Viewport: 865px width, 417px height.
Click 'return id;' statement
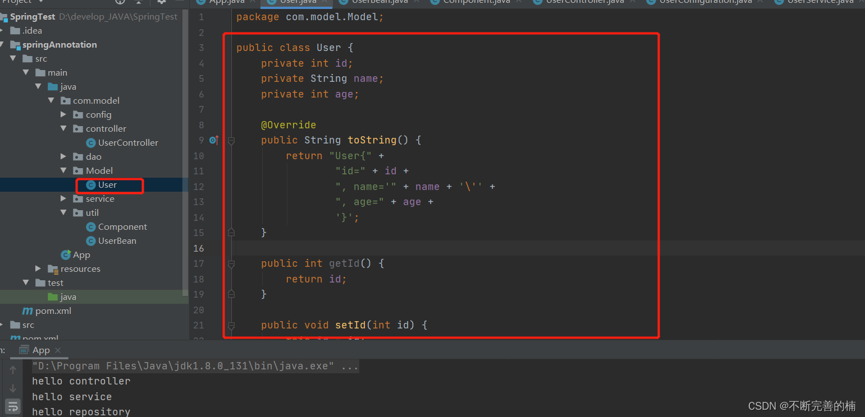click(316, 279)
